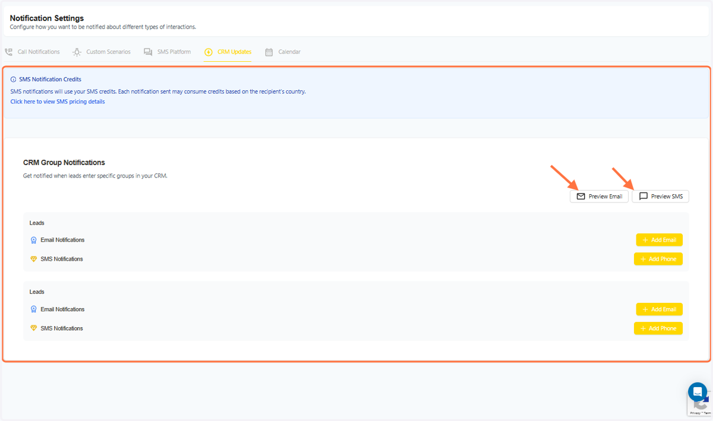Click the second Leads group label
The height and width of the screenshot is (421, 713).
click(x=37, y=292)
